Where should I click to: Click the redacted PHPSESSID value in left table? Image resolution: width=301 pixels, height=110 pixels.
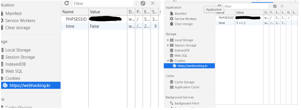tap(106, 19)
